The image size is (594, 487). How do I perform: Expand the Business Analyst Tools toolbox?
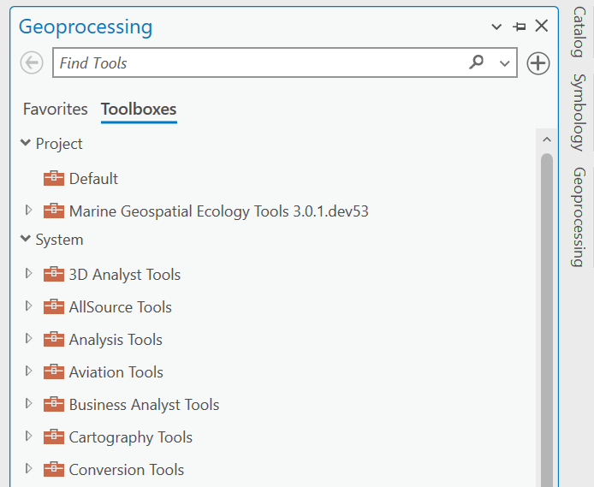click(x=28, y=404)
